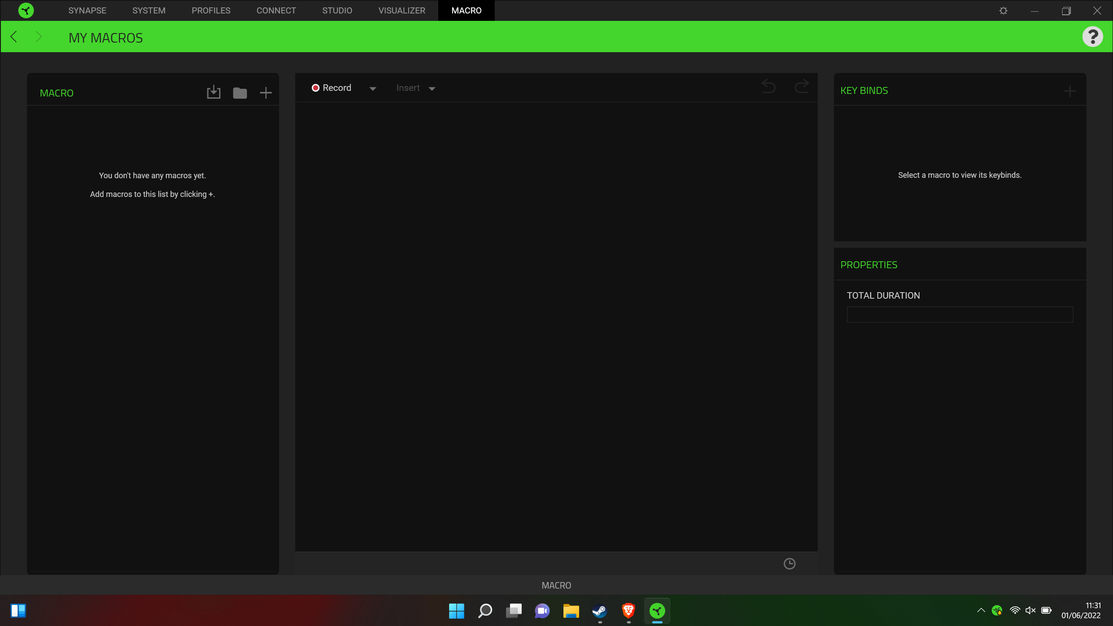
Task: Switch to the STUDIO tab
Action: (x=337, y=10)
